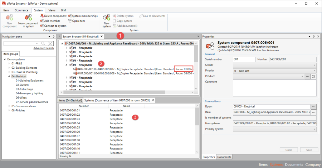Image resolution: width=322 pixels, height=168 pixels.
Task: Open the Advanced search link
Action: coord(43,48)
